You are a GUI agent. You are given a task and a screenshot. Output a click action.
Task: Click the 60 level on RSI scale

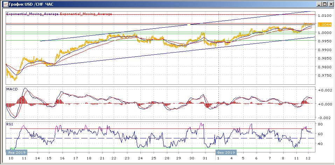[x=320, y=134]
